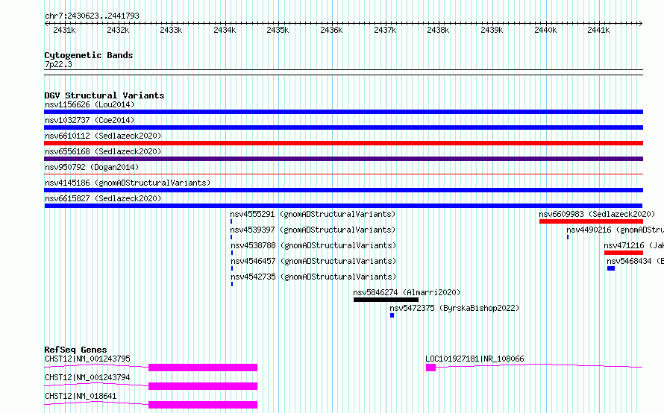Select the small blue nsv4555291 marker
This screenshot has width=664, height=413.
[x=231, y=221]
